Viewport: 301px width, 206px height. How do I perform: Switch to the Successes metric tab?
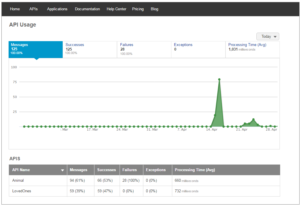coord(90,49)
